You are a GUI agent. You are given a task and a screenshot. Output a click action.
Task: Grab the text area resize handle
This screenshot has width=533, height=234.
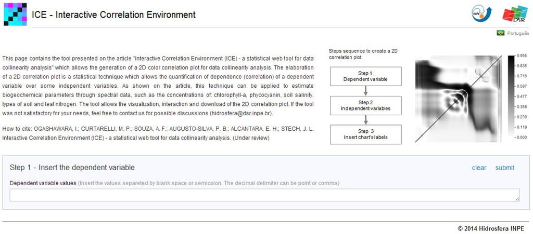coord(516,198)
